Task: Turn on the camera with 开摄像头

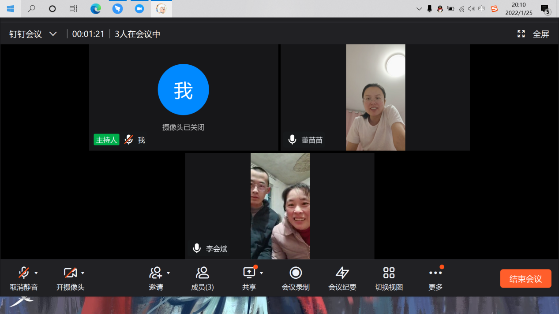Action: coord(70,279)
